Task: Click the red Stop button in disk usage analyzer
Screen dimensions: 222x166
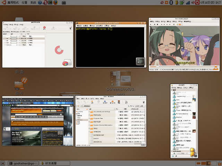Action: [x=44, y=28]
